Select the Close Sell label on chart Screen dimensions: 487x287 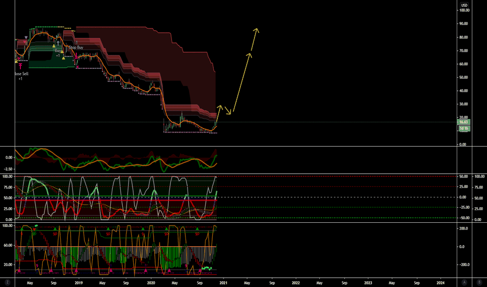click(21, 74)
